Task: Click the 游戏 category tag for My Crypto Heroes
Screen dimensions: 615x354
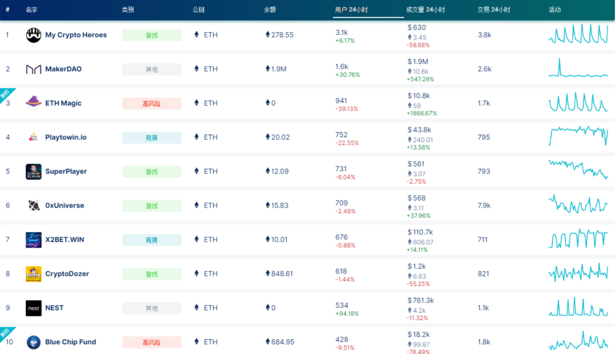Action: 152,35
